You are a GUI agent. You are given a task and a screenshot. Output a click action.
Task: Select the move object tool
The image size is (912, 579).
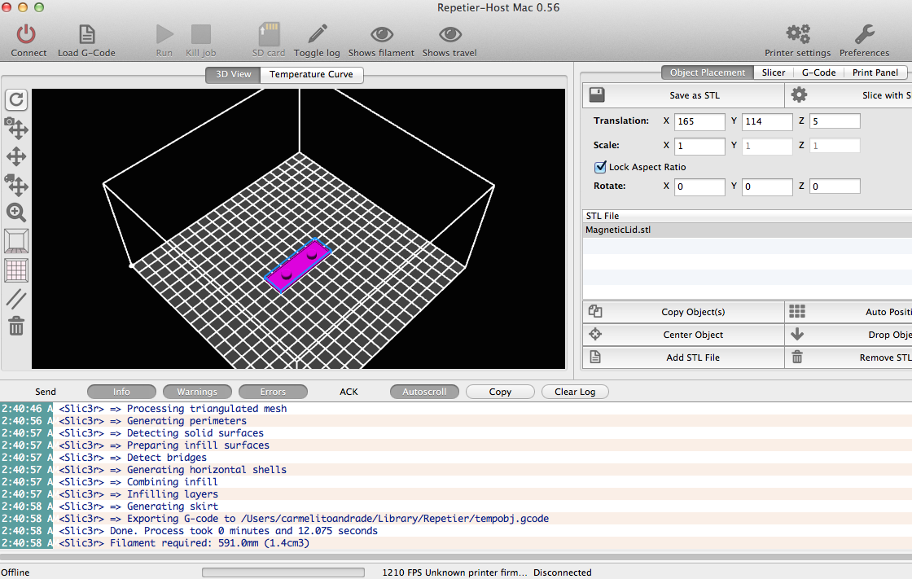click(16, 185)
